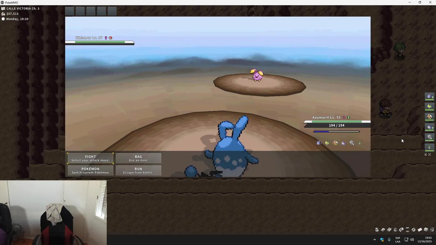The width and height of the screenshot is (436, 245).
Task: Open the ESP LAA language switcher
Action: (398, 240)
